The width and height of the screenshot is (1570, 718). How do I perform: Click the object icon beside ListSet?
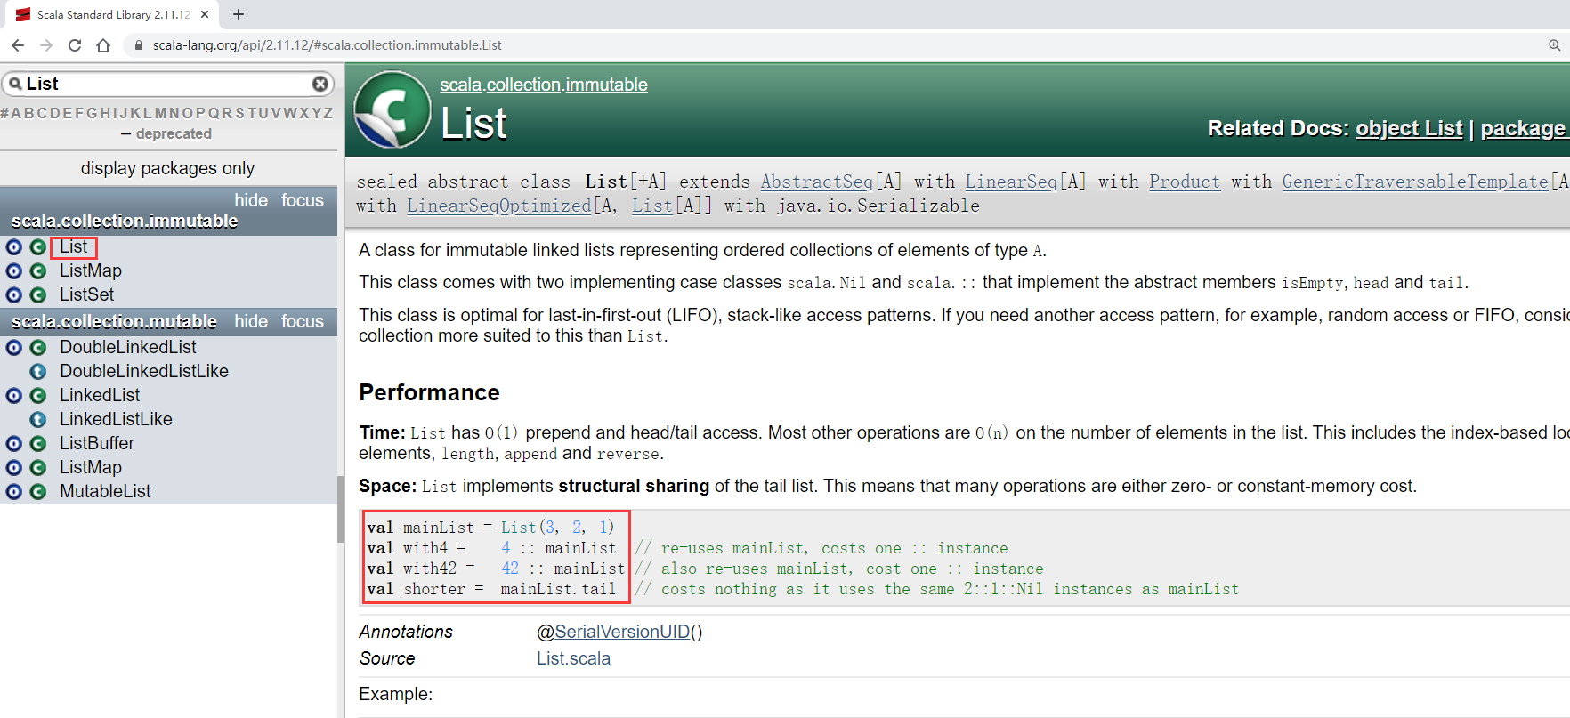tap(14, 295)
